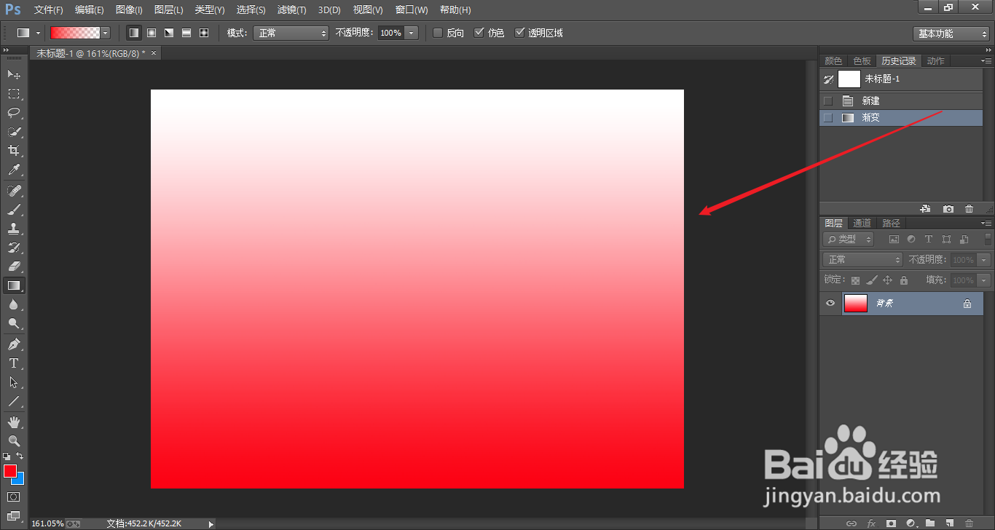The height and width of the screenshot is (530, 995).
Task: Close the 未标题-1 document tab
Action: tap(154, 53)
